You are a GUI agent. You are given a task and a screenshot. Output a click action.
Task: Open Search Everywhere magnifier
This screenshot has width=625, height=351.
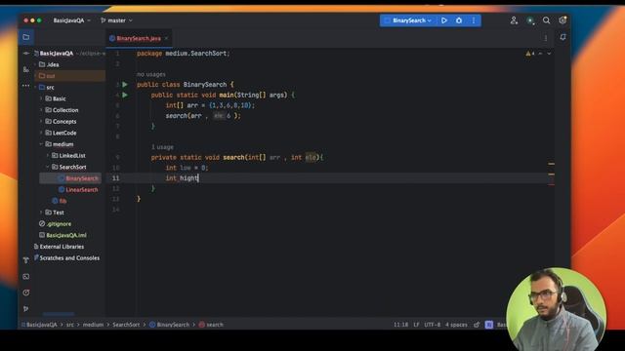(x=546, y=20)
